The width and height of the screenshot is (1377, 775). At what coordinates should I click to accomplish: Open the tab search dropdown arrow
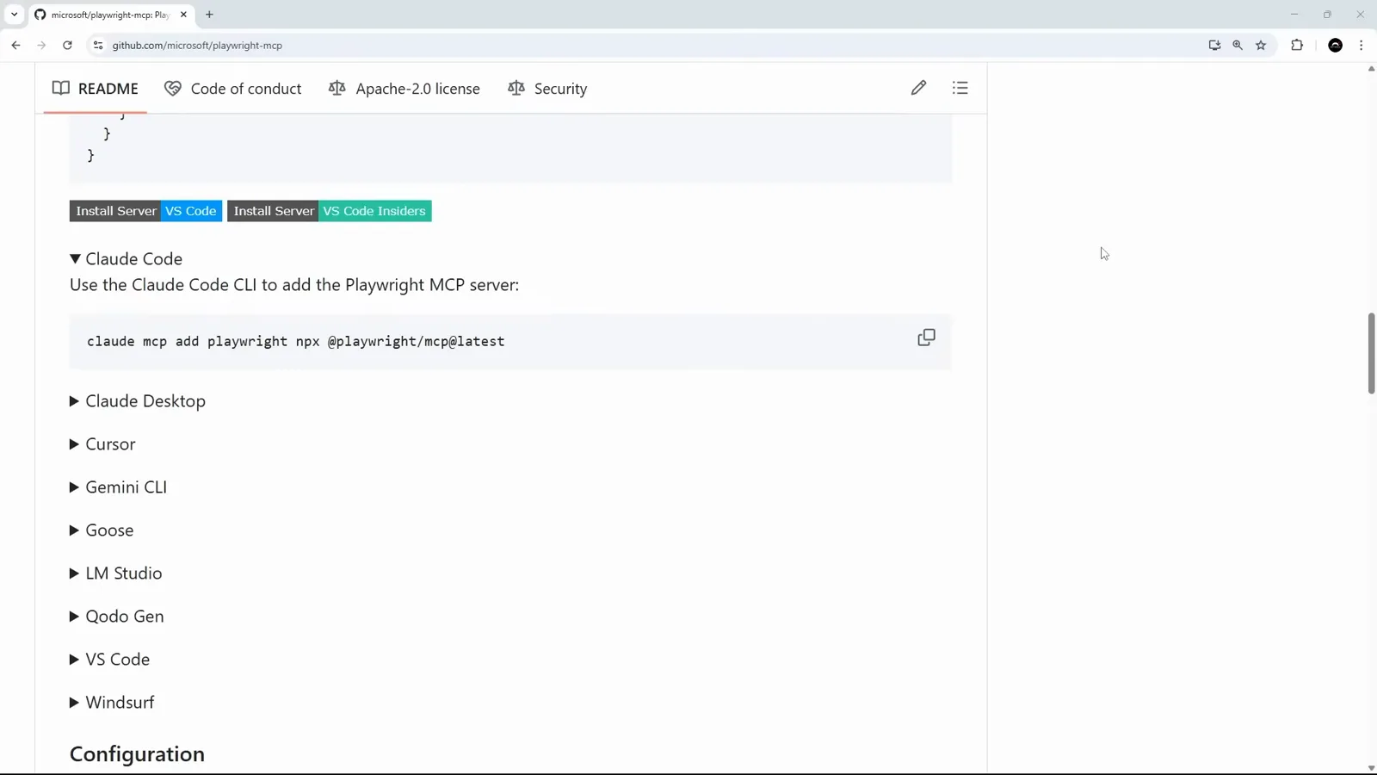click(14, 15)
